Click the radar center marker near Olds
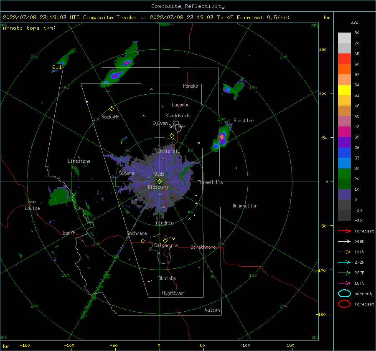The width and height of the screenshot is (376, 351). (x=160, y=182)
